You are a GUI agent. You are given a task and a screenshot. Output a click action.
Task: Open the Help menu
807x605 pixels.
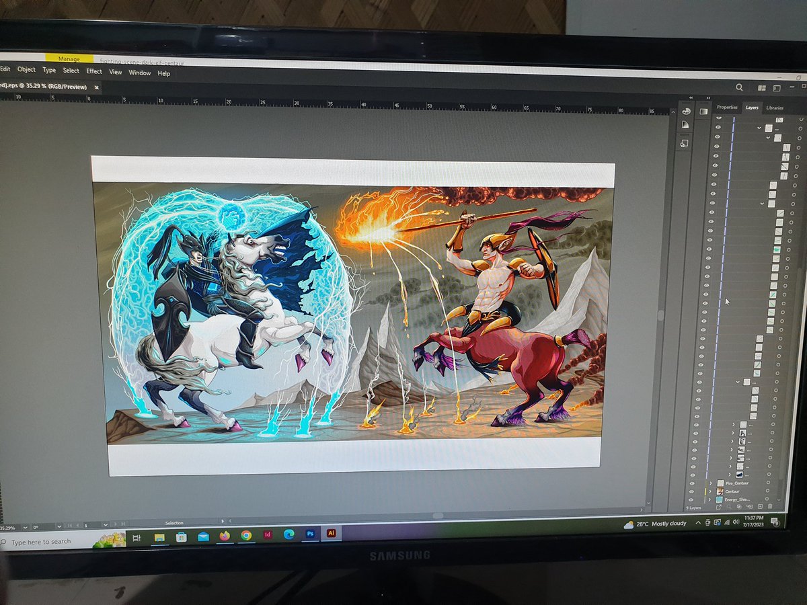pyautogui.click(x=164, y=73)
